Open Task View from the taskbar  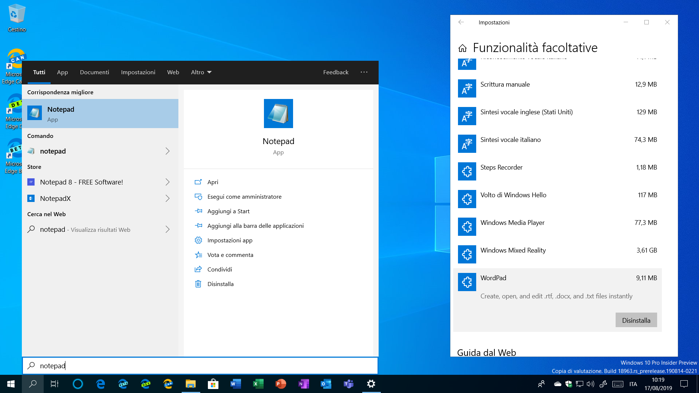tap(55, 384)
